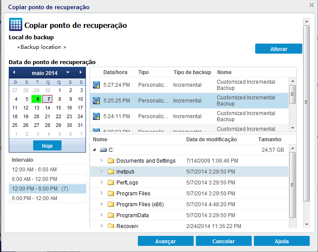
Task: Click the recovery point icon for 5:27:24 PM
Action: click(96, 85)
